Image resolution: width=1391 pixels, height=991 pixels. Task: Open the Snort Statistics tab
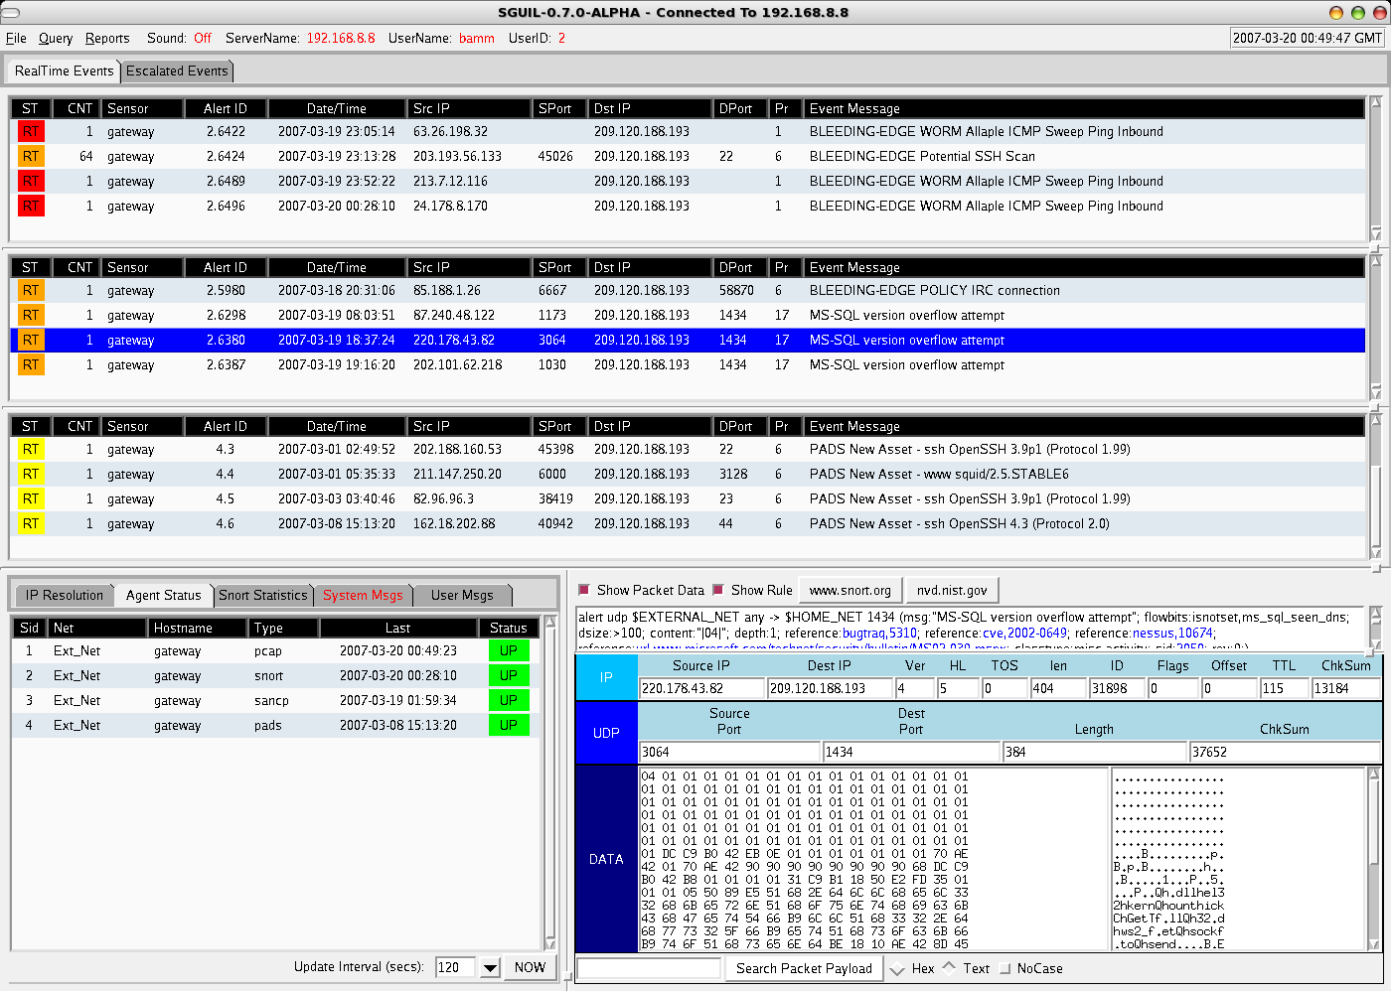(263, 594)
